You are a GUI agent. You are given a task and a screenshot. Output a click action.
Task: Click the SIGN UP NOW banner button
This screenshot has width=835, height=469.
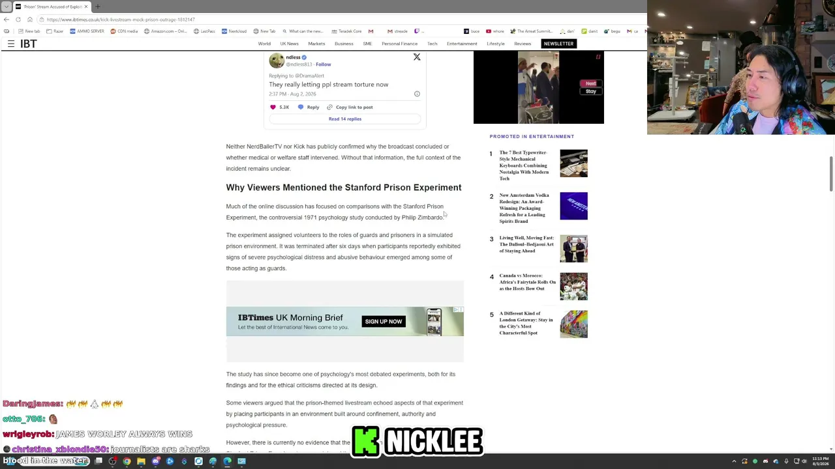click(384, 322)
